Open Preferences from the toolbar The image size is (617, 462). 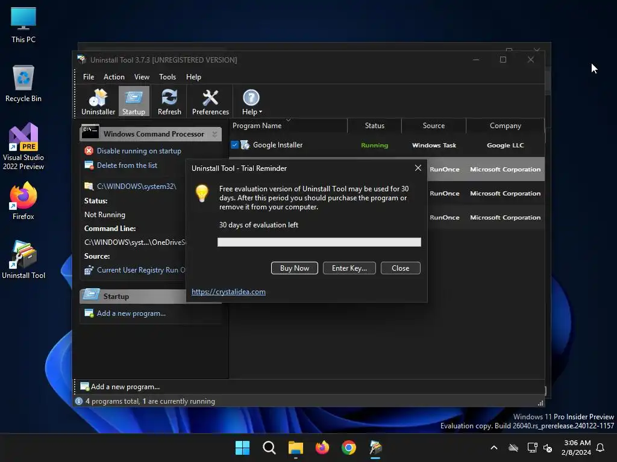click(210, 102)
